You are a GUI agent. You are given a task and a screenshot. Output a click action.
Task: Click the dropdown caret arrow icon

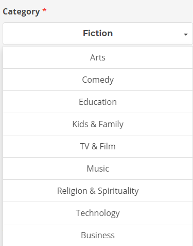click(185, 35)
